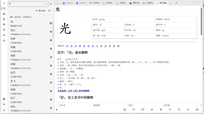Toggle dark mode half-circle icon
Viewport: 204px width, 114px height.
[4, 99]
